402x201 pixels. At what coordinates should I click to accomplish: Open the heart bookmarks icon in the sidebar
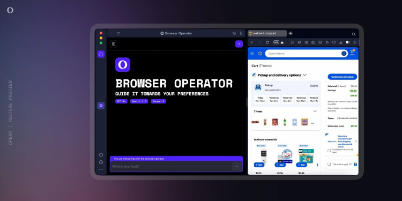pos(101,155)
